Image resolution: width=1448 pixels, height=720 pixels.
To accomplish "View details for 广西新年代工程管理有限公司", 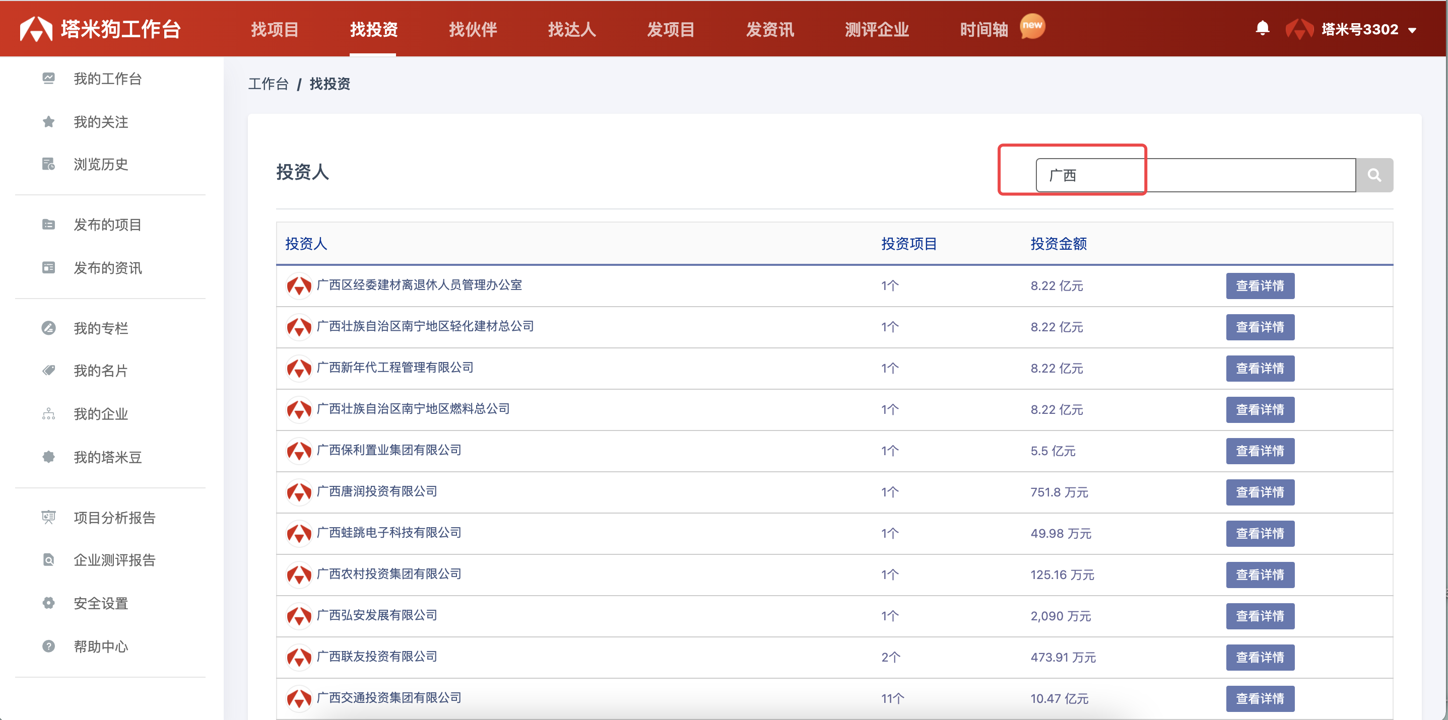I will [1260, 369].
